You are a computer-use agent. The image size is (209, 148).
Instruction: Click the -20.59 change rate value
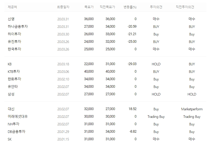pyautogui.click(x=132, y=26)
